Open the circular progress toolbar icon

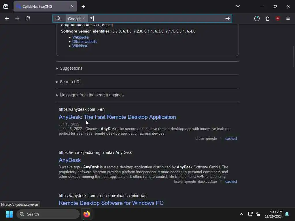point(257,18)
